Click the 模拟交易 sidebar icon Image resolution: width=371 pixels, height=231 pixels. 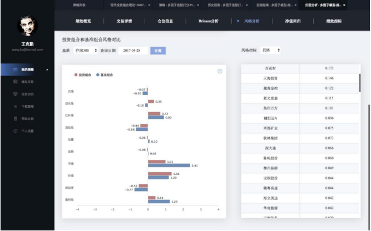16,82
